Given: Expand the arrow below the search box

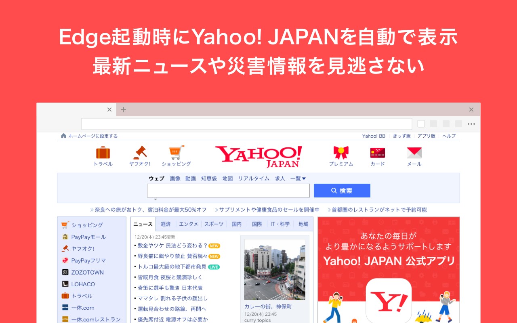Looking at the screenshot, I should [155, 199].
